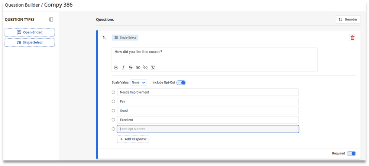Click the Italic formatting icon
The height and width of the screenshot is (166, 369).
[123, 68]
